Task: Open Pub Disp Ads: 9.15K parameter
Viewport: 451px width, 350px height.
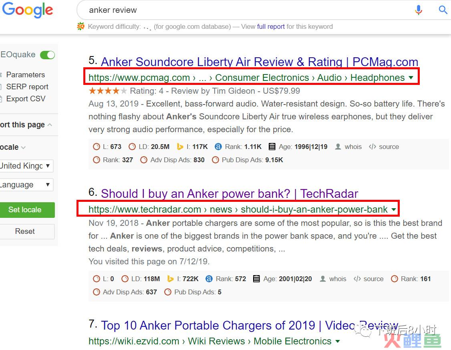Action: point(248,160)
